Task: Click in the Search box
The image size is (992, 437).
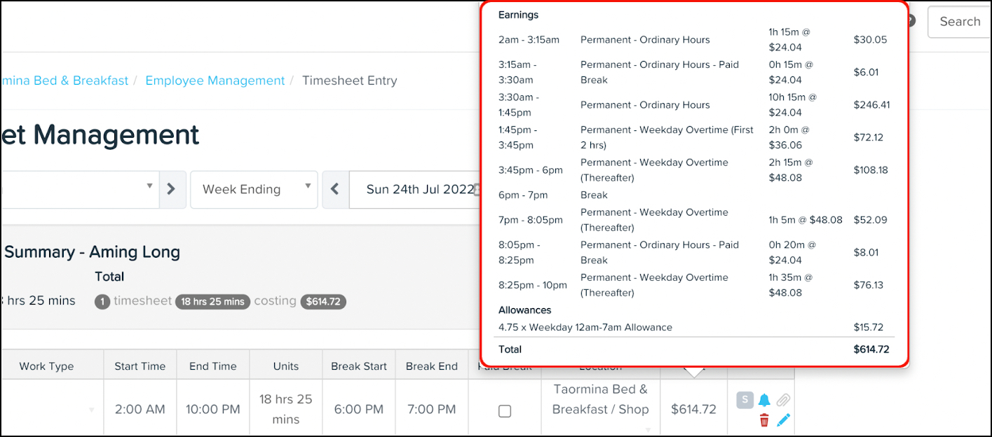Action: (x=959, y=22)
